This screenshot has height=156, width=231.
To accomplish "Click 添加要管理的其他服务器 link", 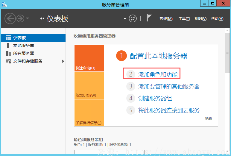I will click(169, 87).
